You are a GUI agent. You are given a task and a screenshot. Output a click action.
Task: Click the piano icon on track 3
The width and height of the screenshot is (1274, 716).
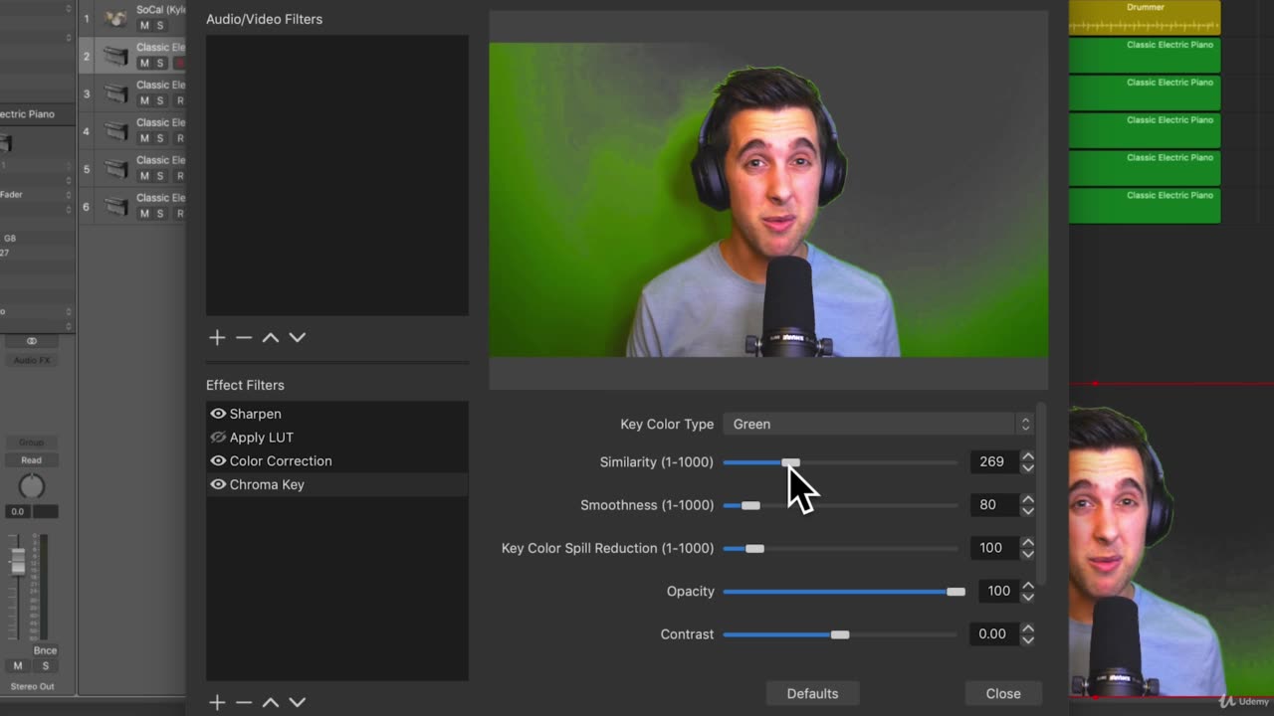point(116,93)
